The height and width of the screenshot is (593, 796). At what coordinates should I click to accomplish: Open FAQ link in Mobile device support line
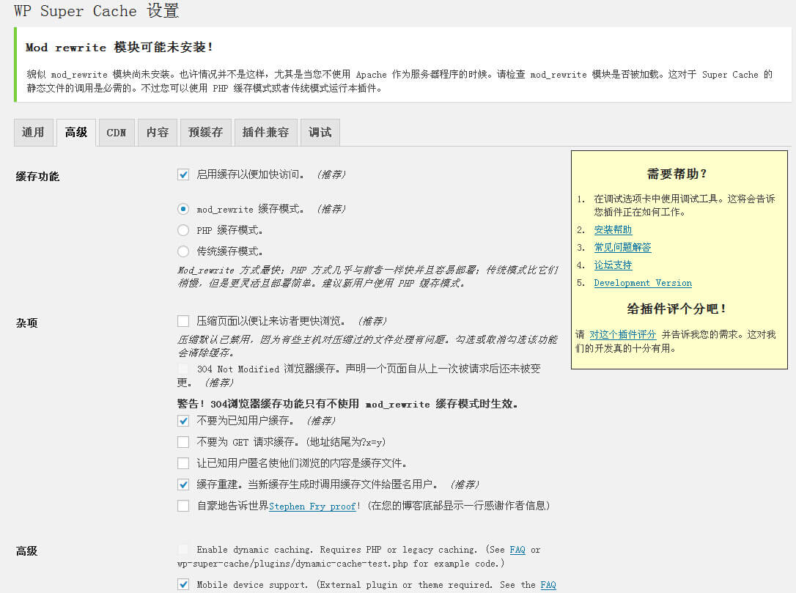coord(548,585)
